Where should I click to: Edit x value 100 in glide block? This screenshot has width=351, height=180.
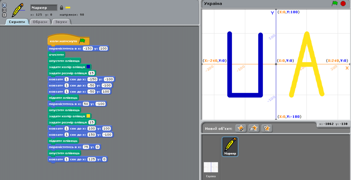tap(92, 128)
